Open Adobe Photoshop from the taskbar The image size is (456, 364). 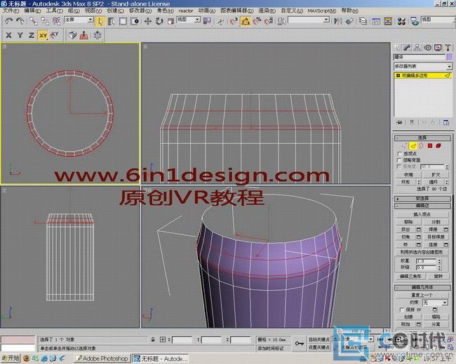(102, 358)
